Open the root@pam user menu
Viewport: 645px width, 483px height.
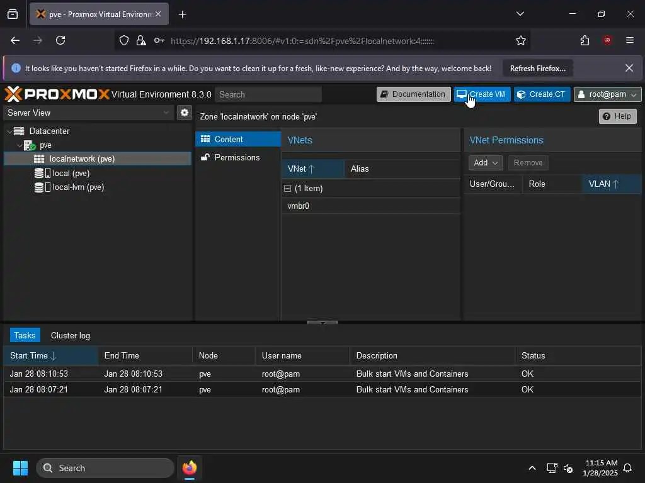607,94
